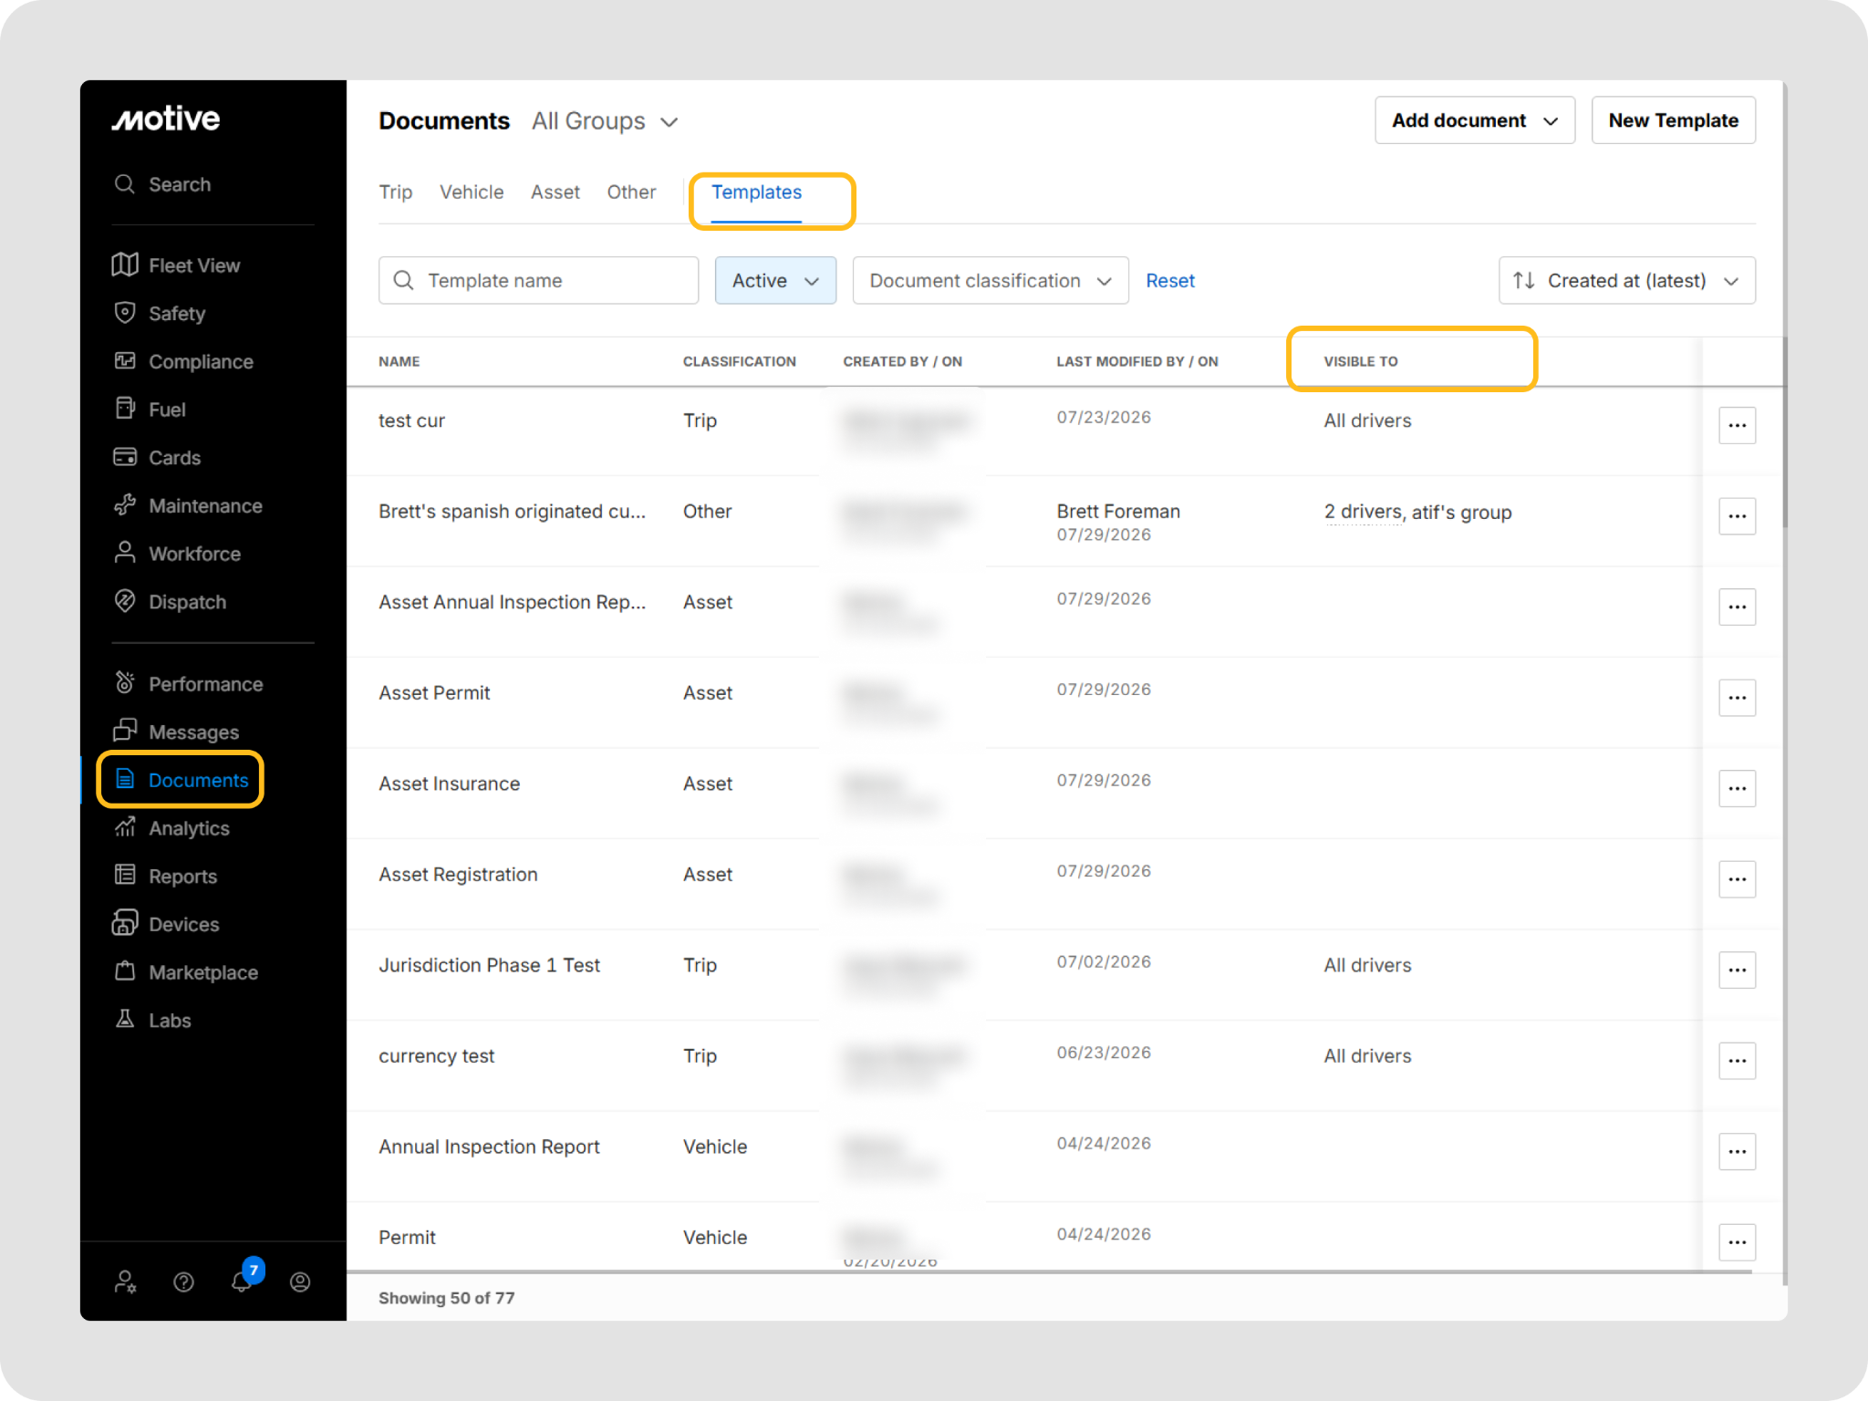Click the horizontal scrollbar under the table
1868x1401 pixels.
[1049, 1271]
